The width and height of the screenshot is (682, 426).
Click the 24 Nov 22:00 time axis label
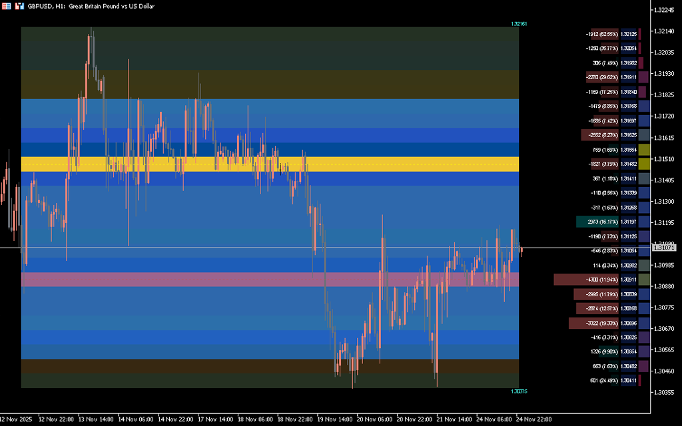534,419
